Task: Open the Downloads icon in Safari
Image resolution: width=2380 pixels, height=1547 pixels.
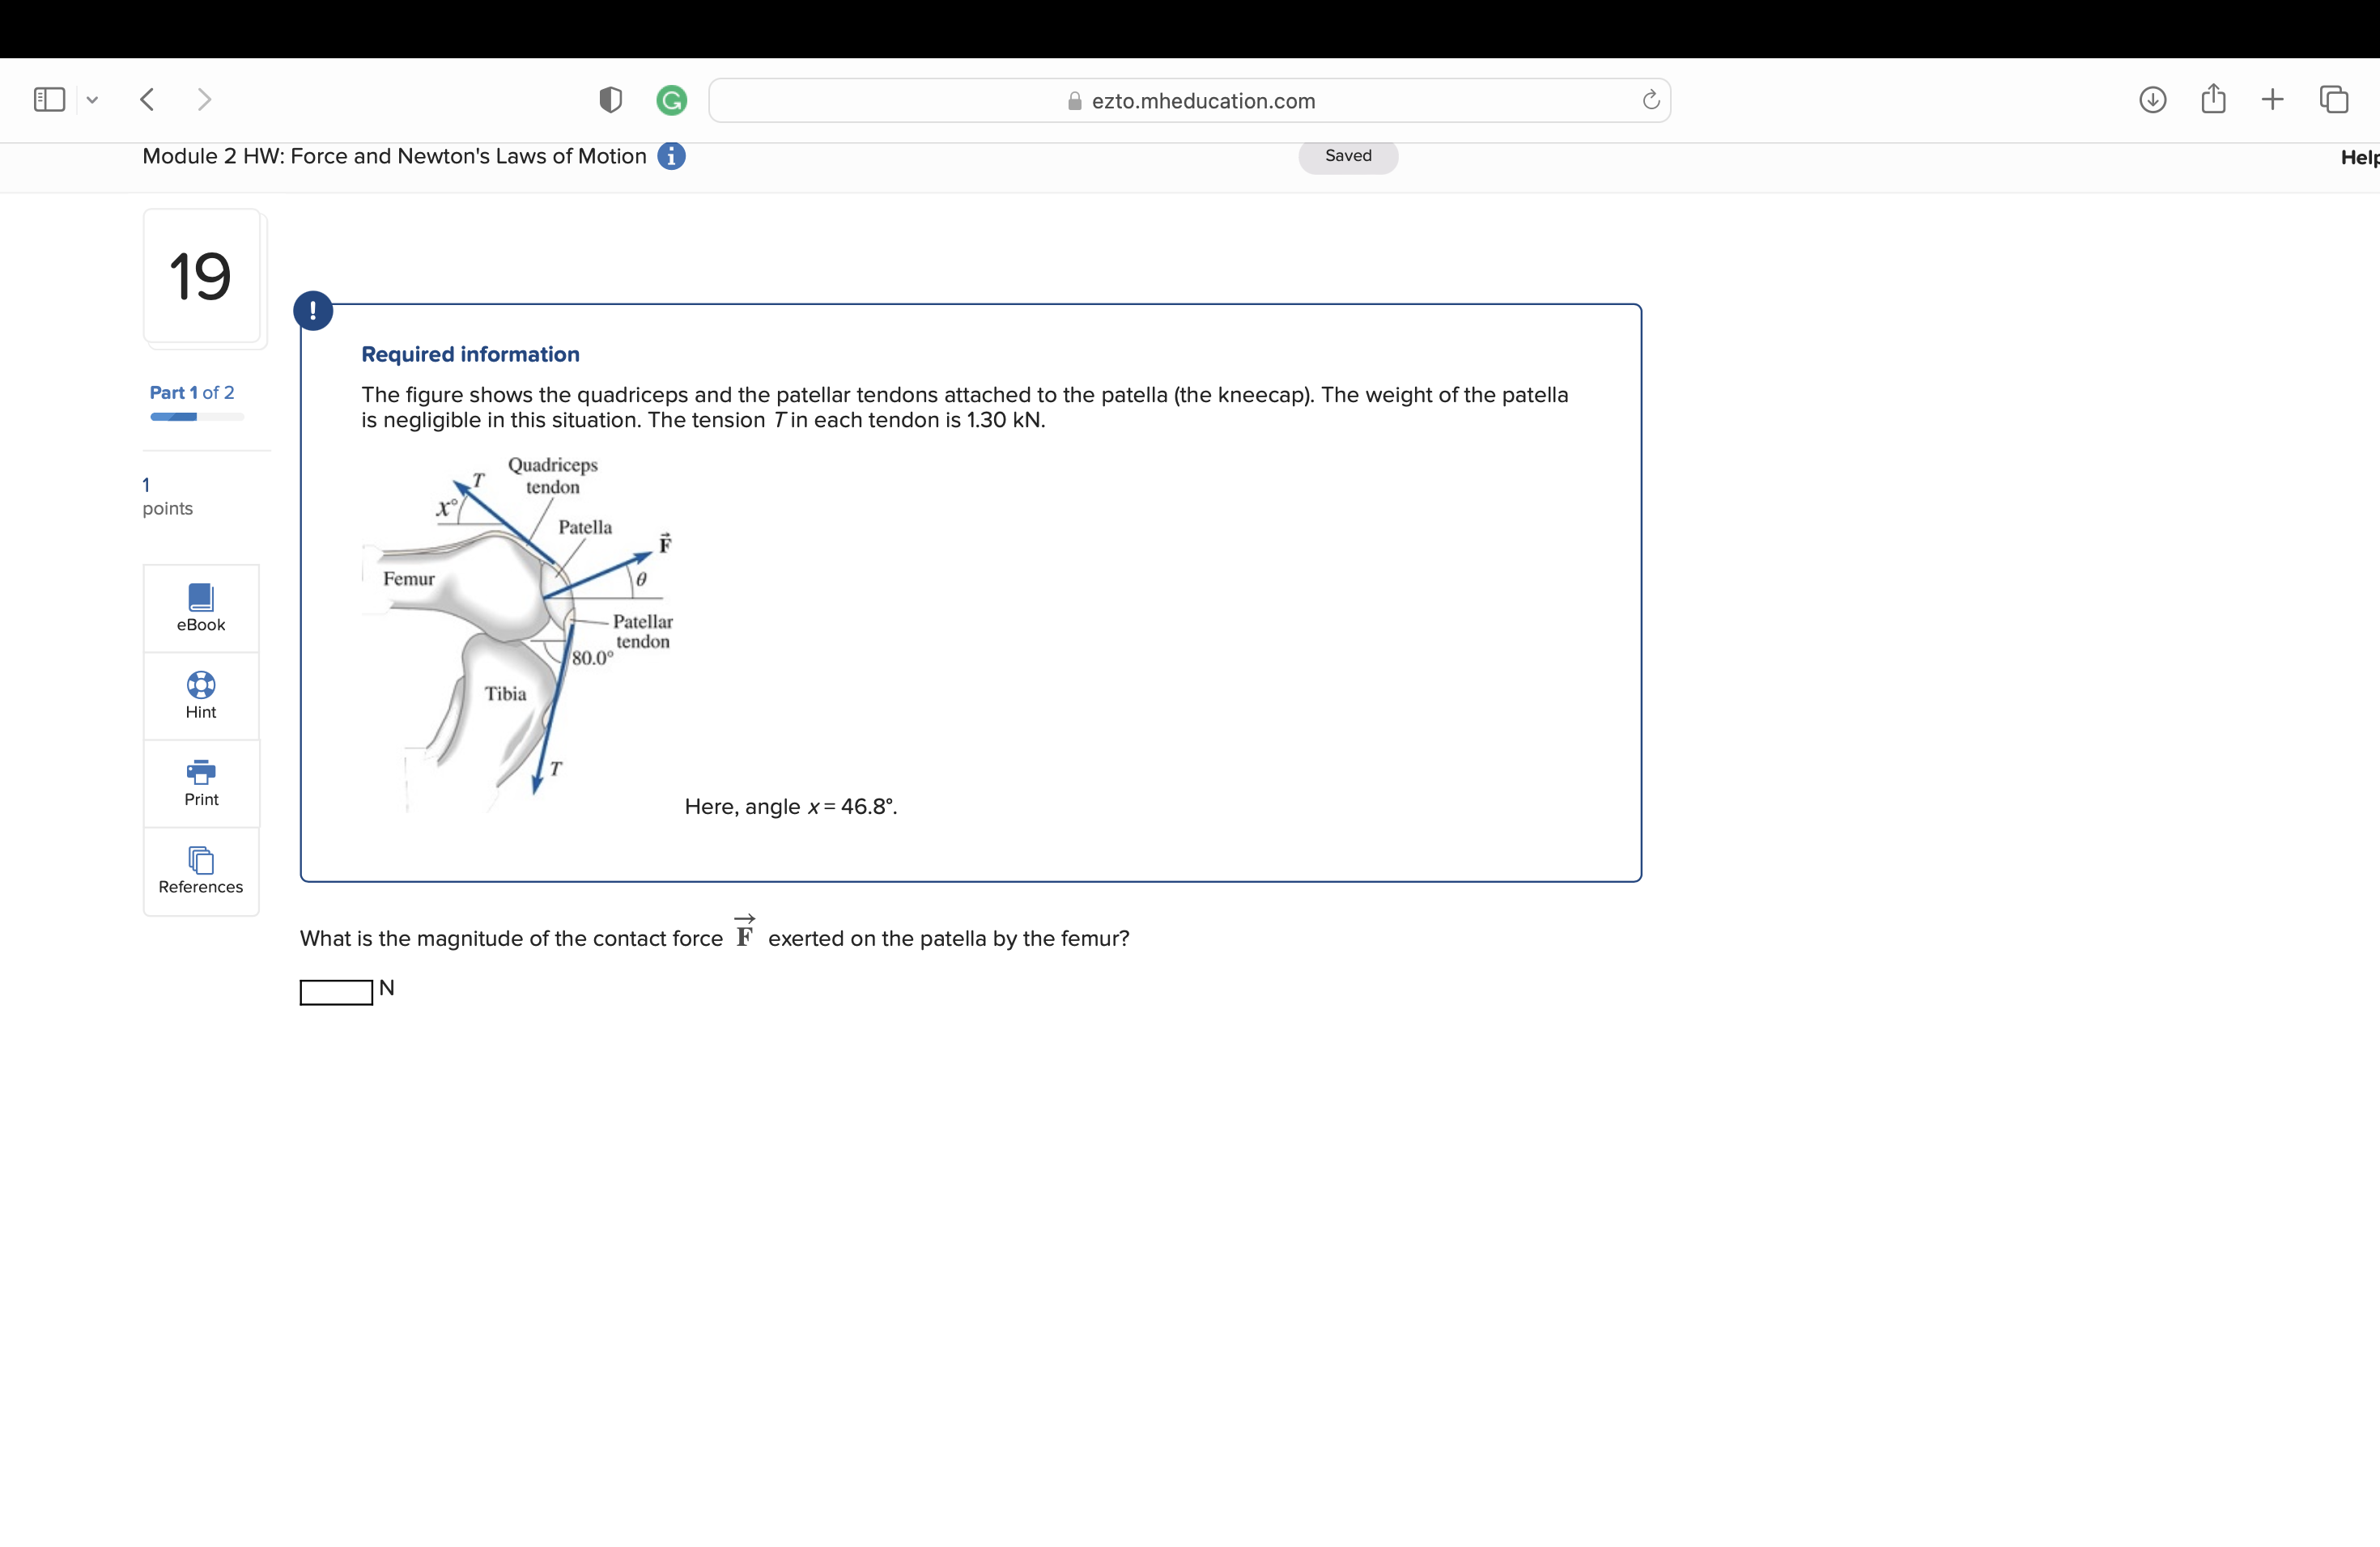Action: pos(2154,99)
